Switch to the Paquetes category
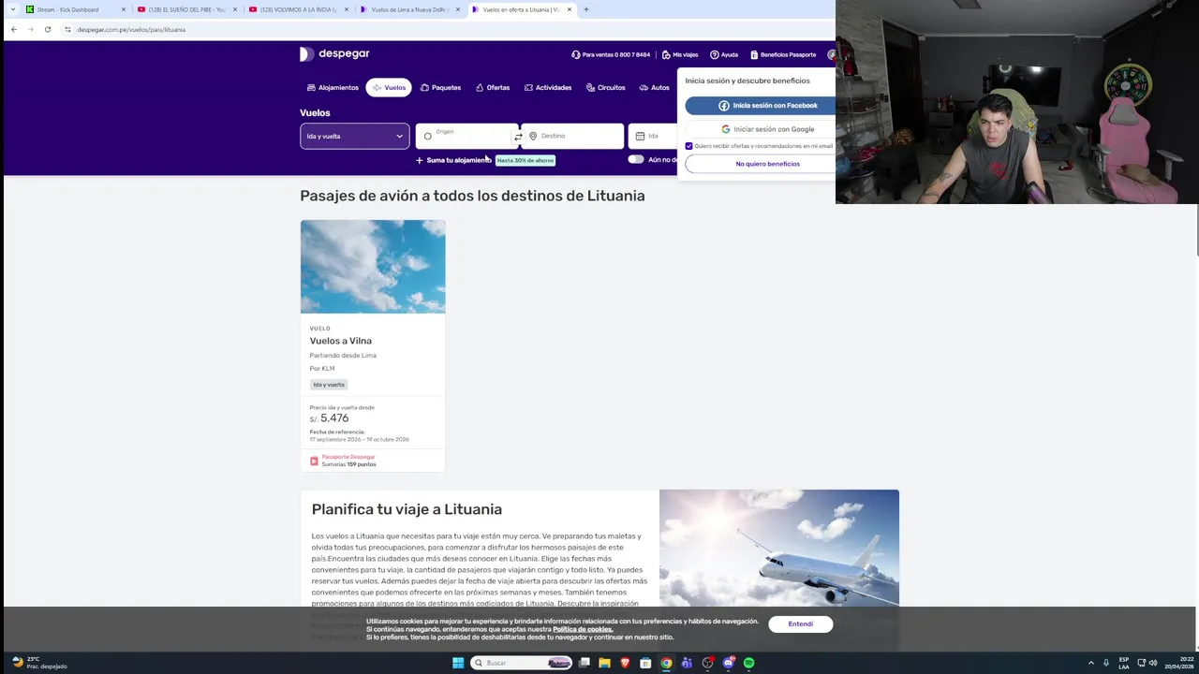 point(440,87)
